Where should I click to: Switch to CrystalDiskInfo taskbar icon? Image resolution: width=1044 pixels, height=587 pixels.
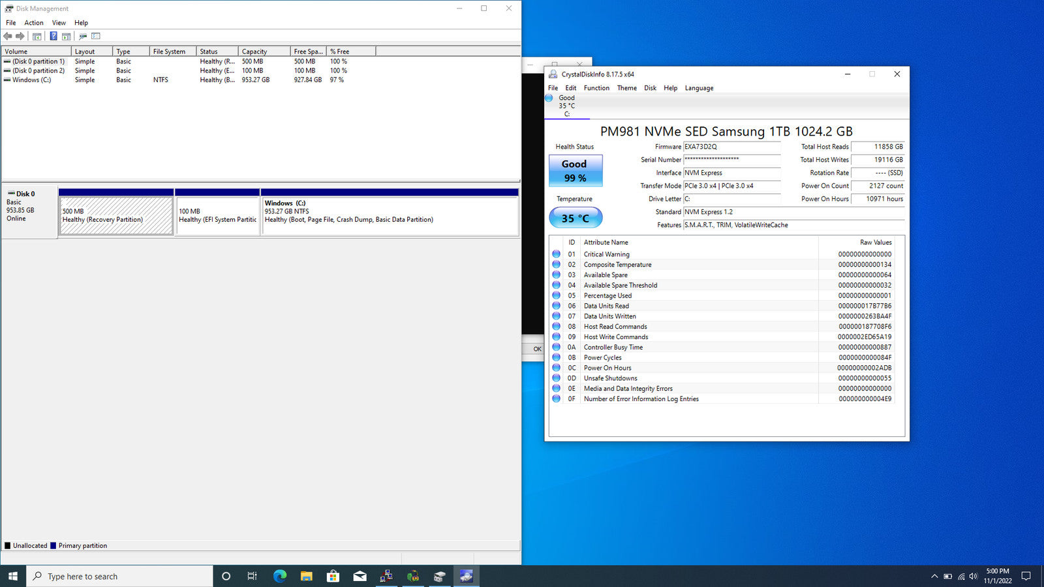pos(467,577)
